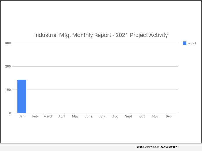Click the Feb axis label

35,116
